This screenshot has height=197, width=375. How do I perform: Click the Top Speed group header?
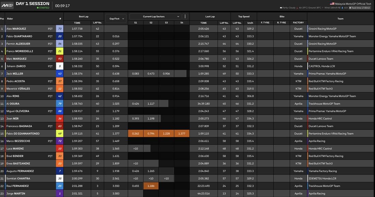tap(244, 16)
